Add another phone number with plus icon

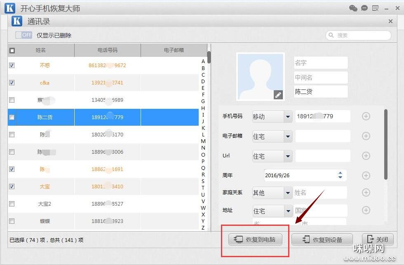click(366, 116)
